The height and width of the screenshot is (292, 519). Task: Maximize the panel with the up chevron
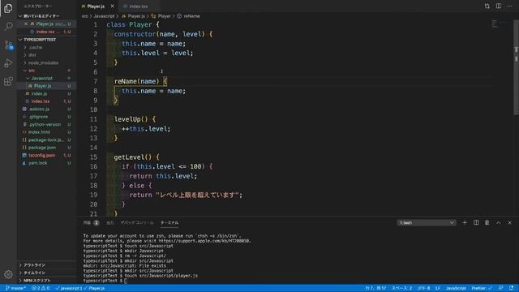499,223
